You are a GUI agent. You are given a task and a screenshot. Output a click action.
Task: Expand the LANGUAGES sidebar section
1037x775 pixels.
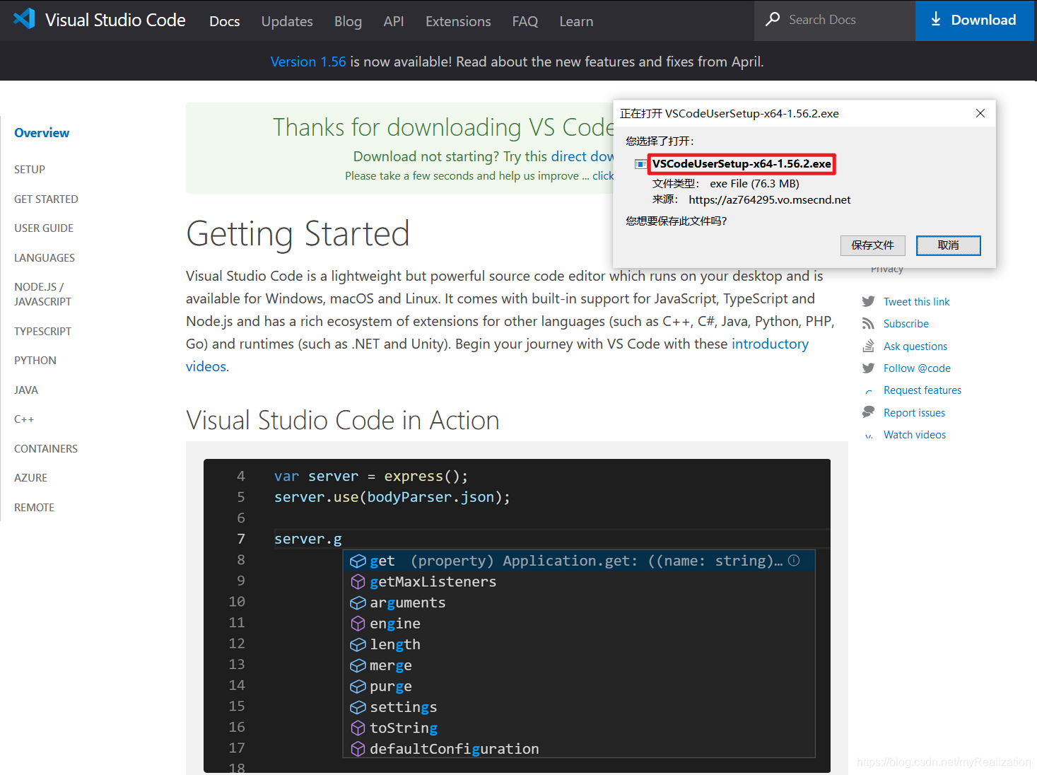tap(45, 258)
